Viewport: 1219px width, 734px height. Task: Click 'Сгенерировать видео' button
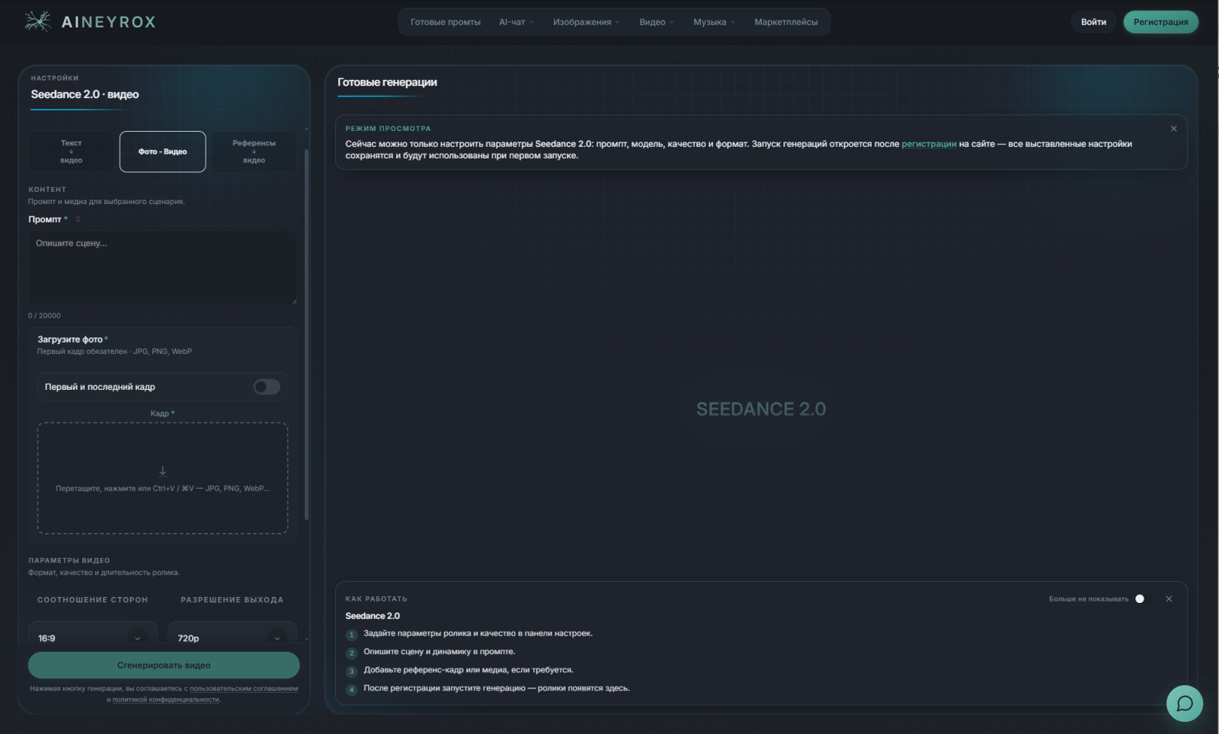pos(164,665)
